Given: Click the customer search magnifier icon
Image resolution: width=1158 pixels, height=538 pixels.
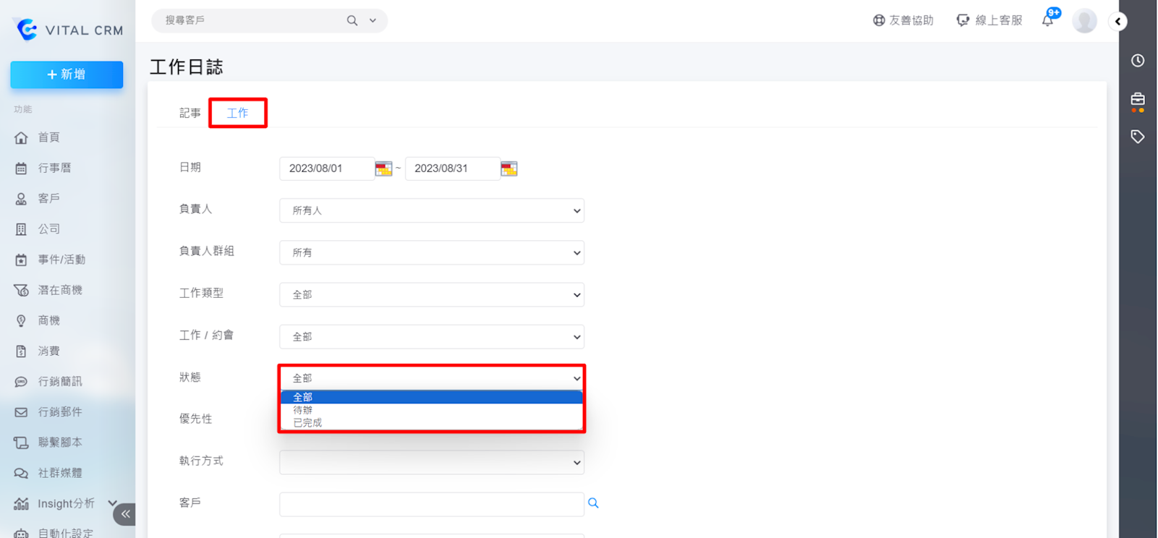Looking at the screenshot, I should point(593,503).
